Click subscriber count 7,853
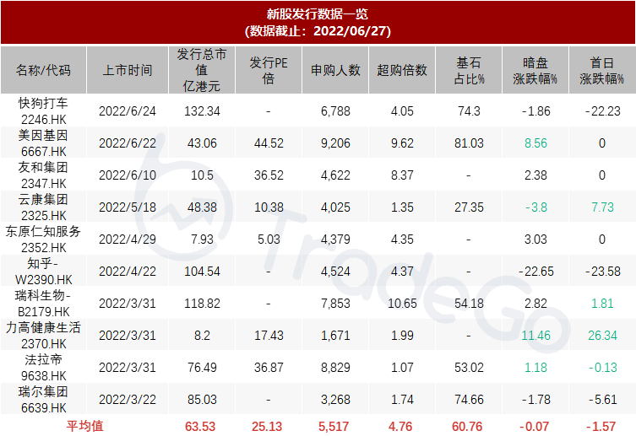636x436 pixels. point(335,304)
